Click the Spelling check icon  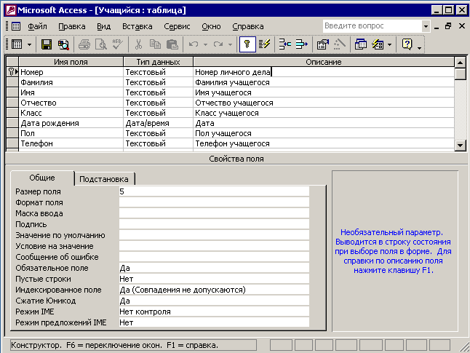[118, 44]
